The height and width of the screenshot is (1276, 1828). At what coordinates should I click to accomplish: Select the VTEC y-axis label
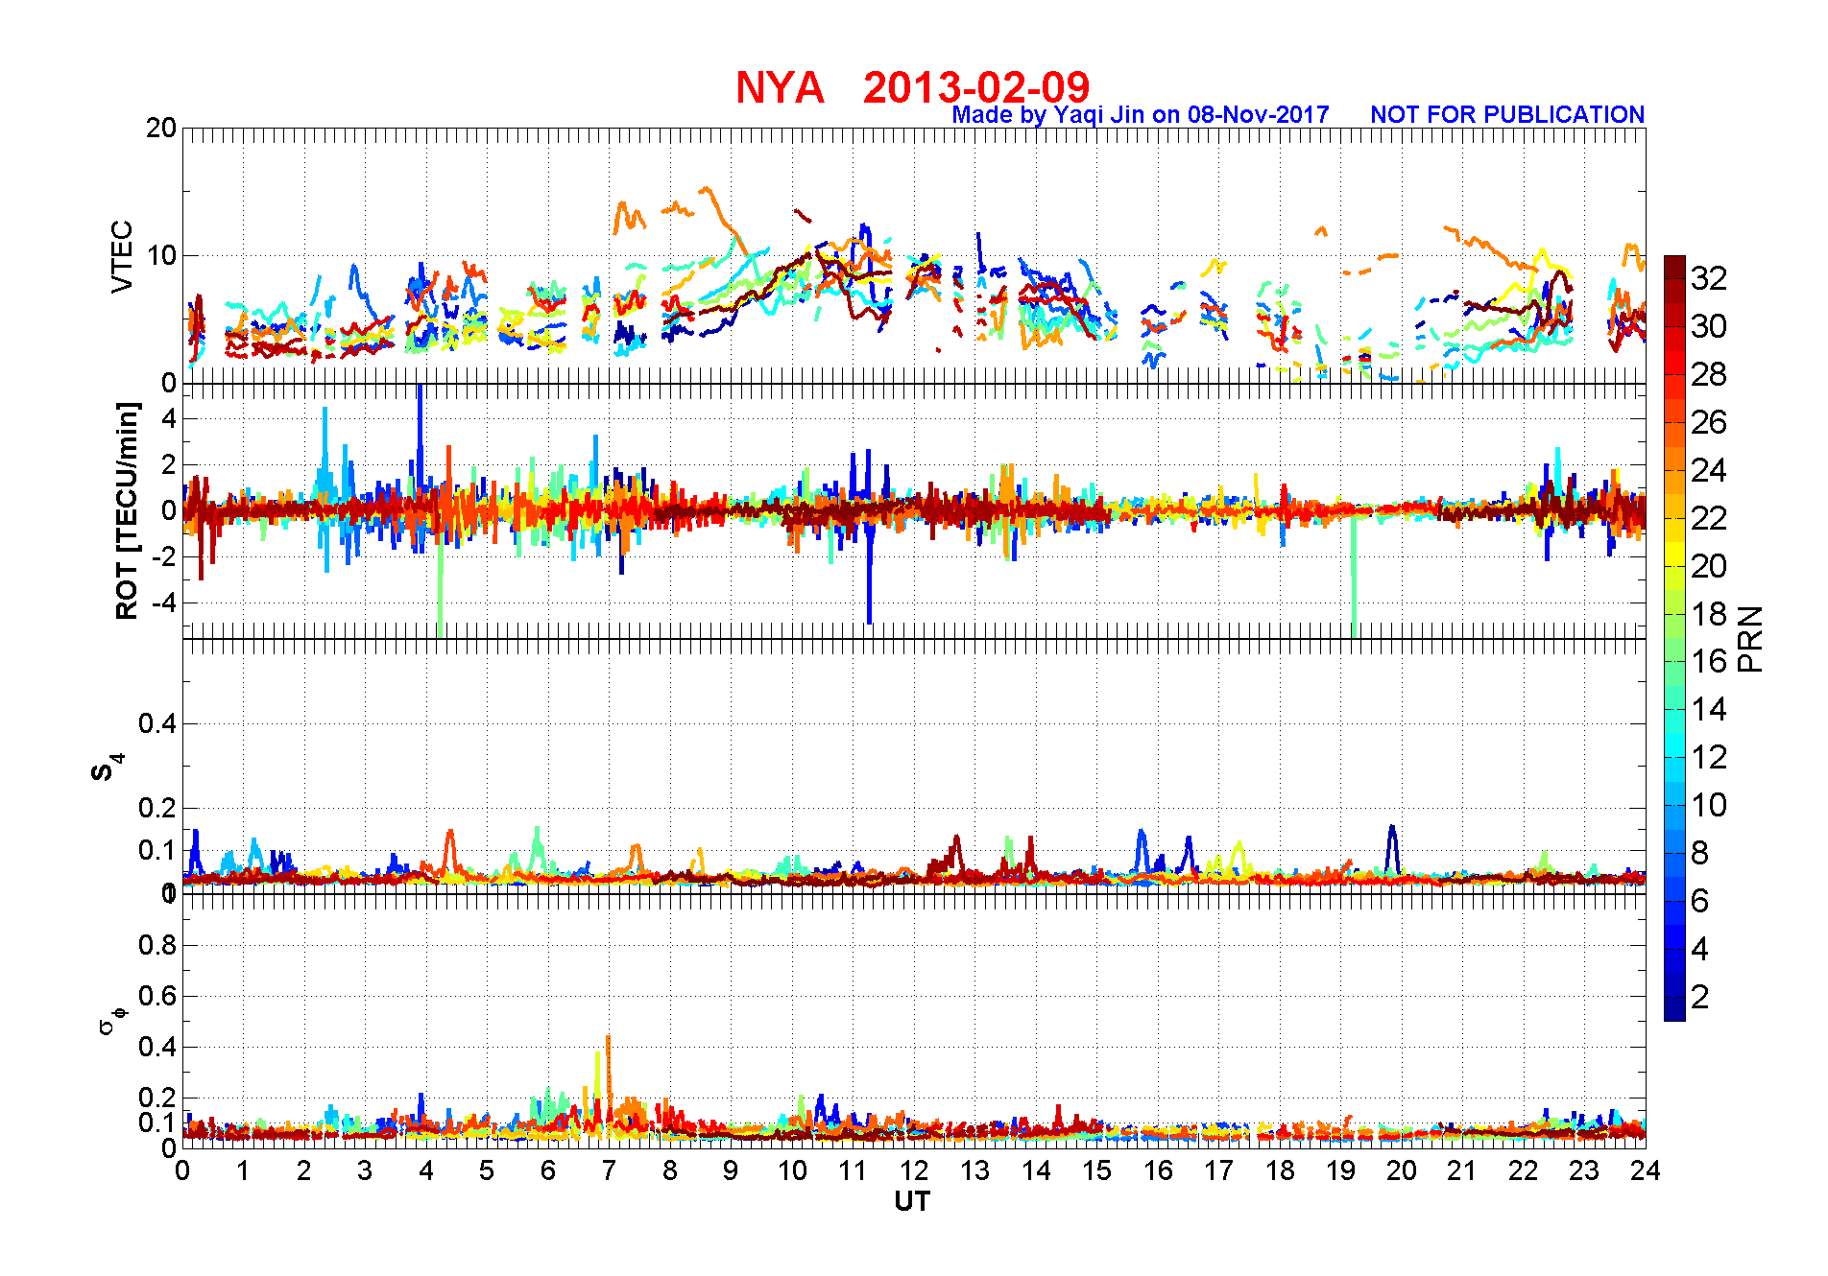(x=122, y=256)
